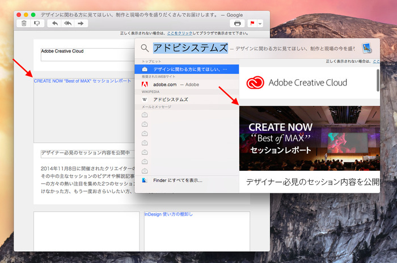
Task: Click the Mail window title text
Action: [142, 15]
